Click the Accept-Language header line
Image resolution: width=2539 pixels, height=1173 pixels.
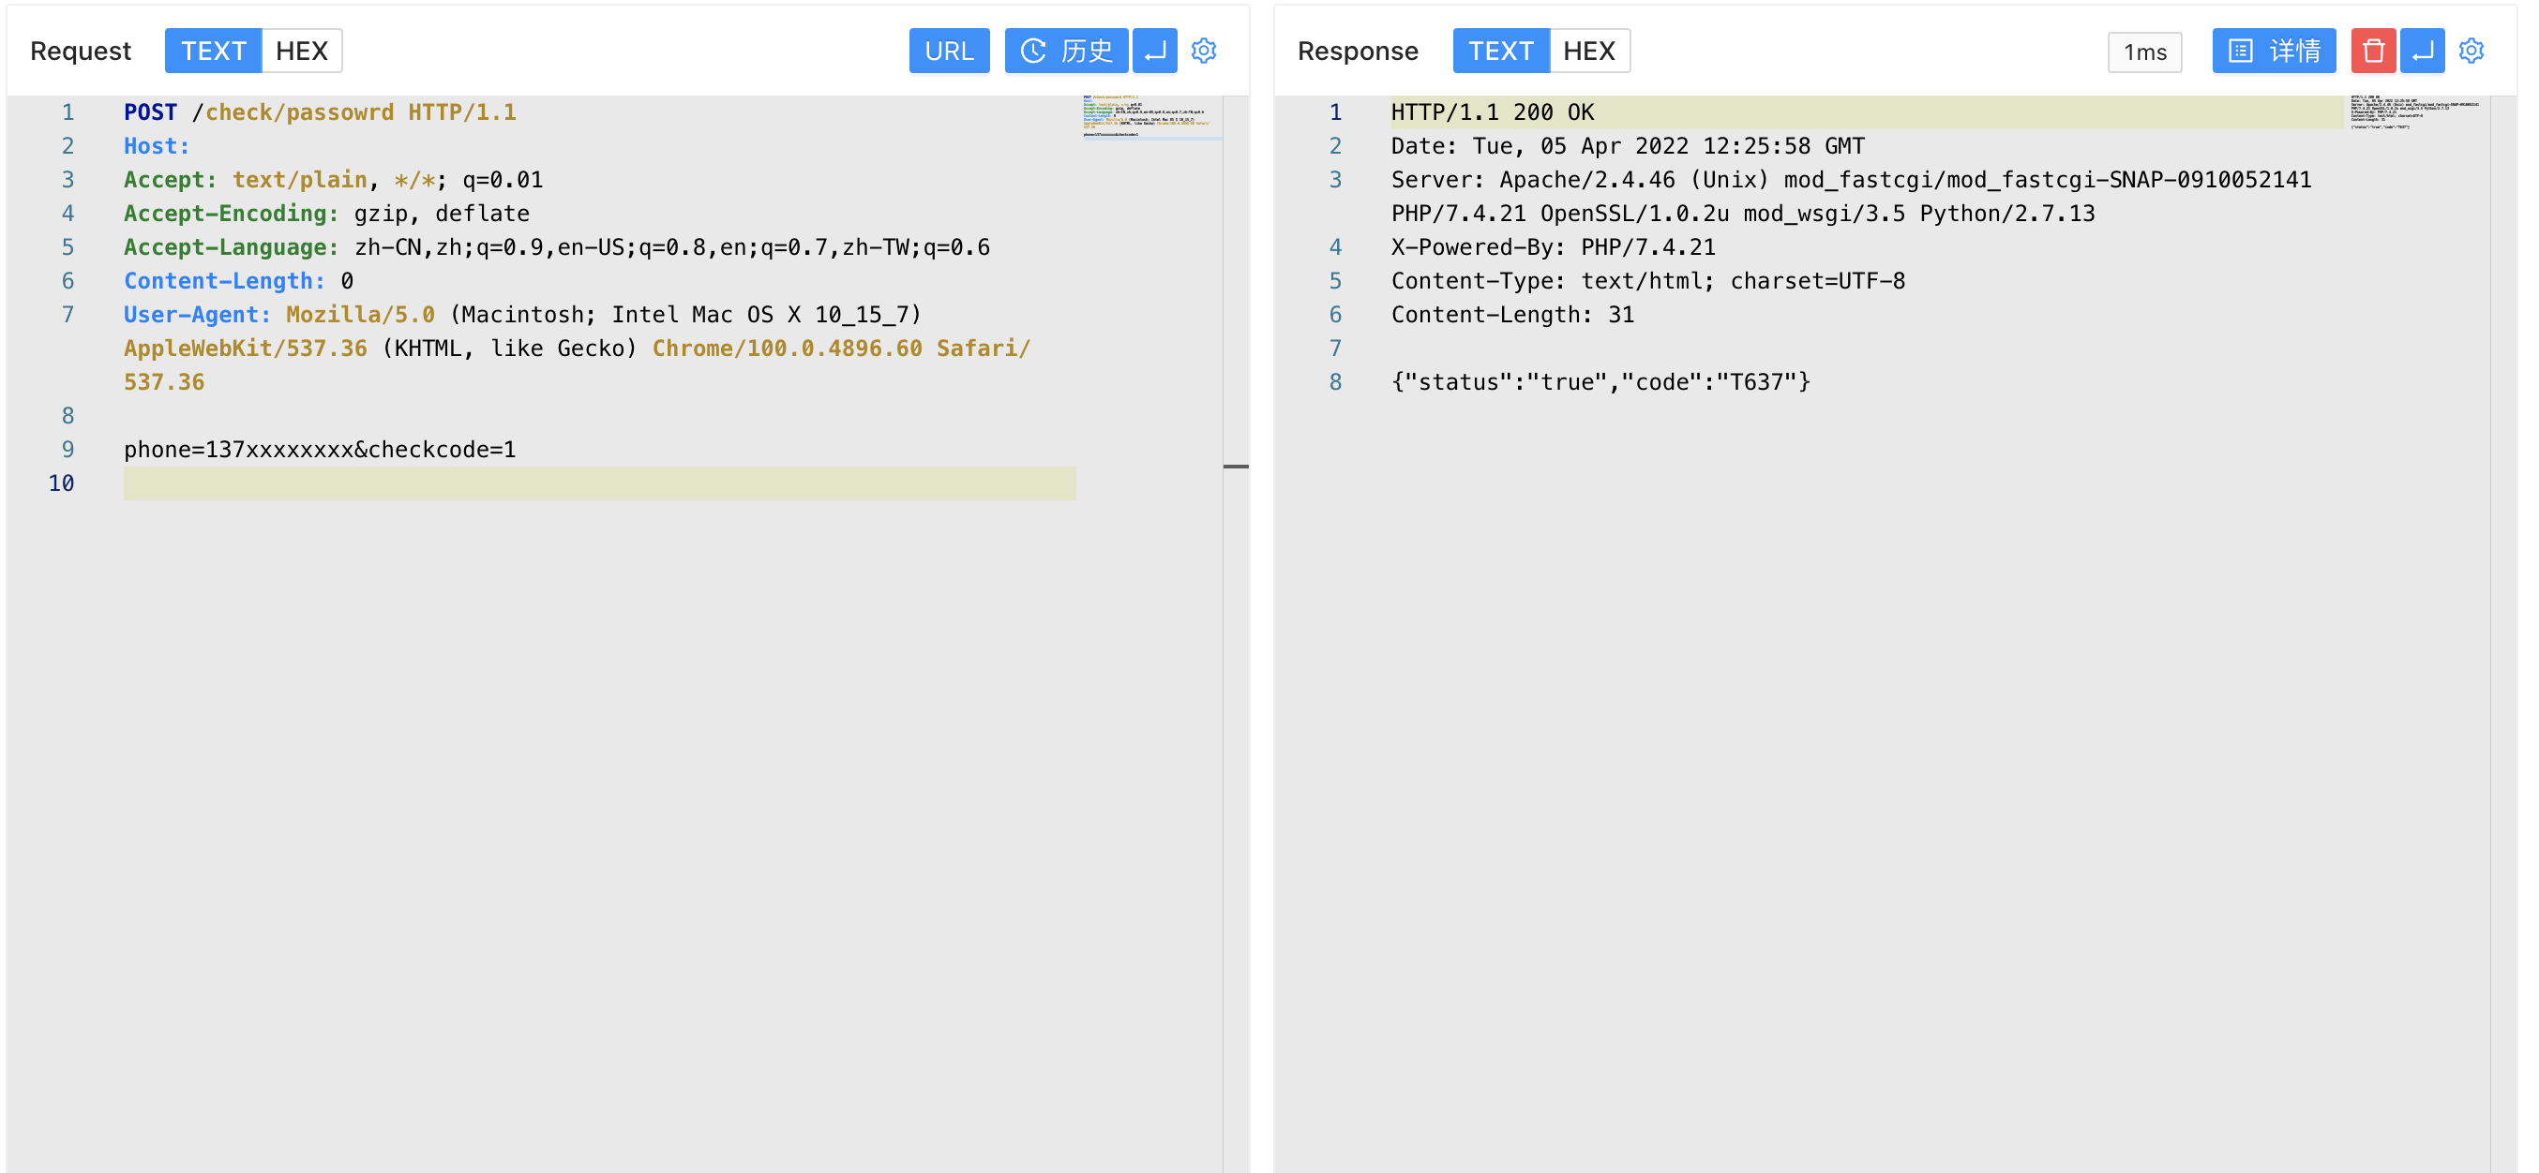point(557,246)
